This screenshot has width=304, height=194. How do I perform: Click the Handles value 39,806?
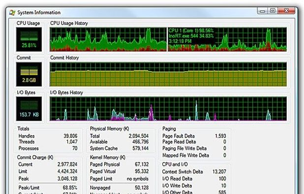tap(70, 136)
